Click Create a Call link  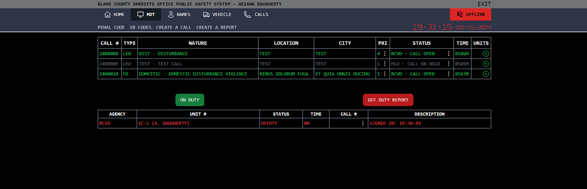coord(174,27)
